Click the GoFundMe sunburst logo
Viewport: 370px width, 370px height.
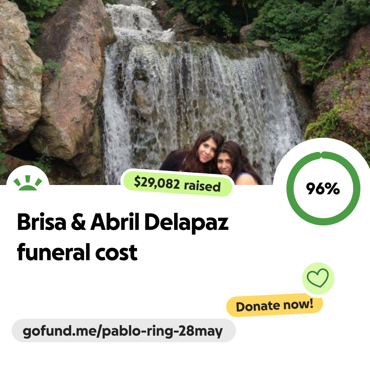coord(28,183)
